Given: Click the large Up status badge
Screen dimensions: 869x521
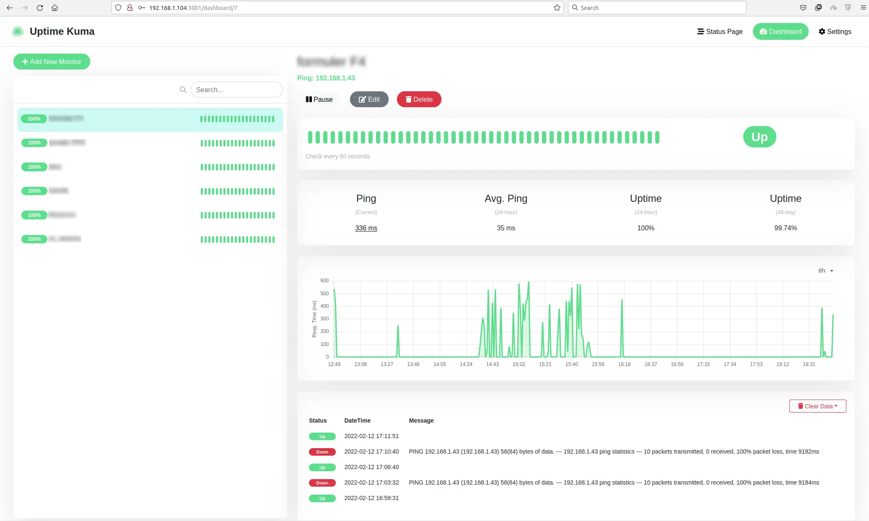Looking at the screenshot, I should tap(760, 137).
